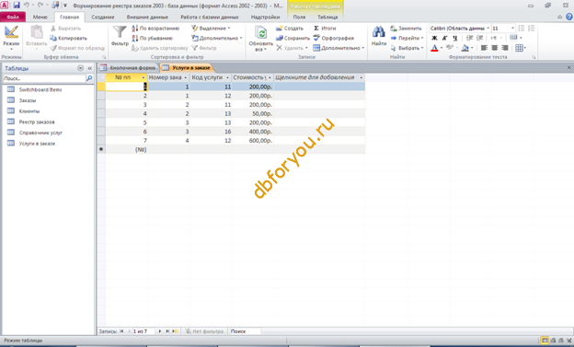Image resolution: width=574 pixels, height=347 pixels.
Task: Click Totals (Итоги) sigma icon
Action: [x=325, y=29]
